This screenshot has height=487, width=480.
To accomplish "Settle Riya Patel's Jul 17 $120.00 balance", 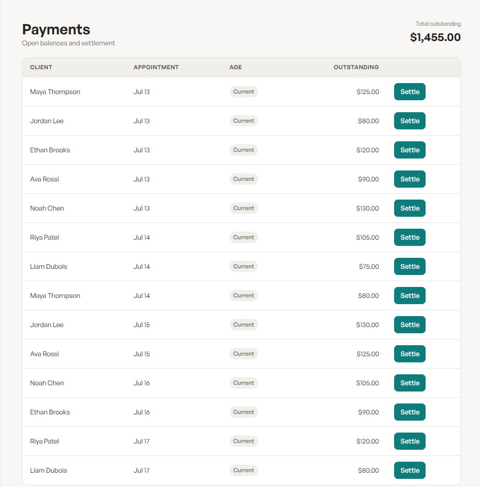I will pos(409,441).
